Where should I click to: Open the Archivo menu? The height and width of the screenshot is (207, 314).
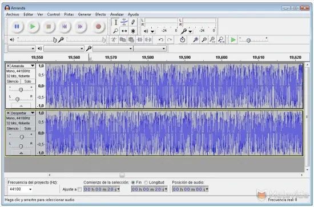click(x=13, y=14)
